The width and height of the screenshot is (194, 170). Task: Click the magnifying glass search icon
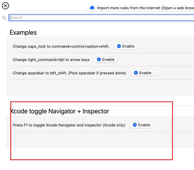coord(4,18)
